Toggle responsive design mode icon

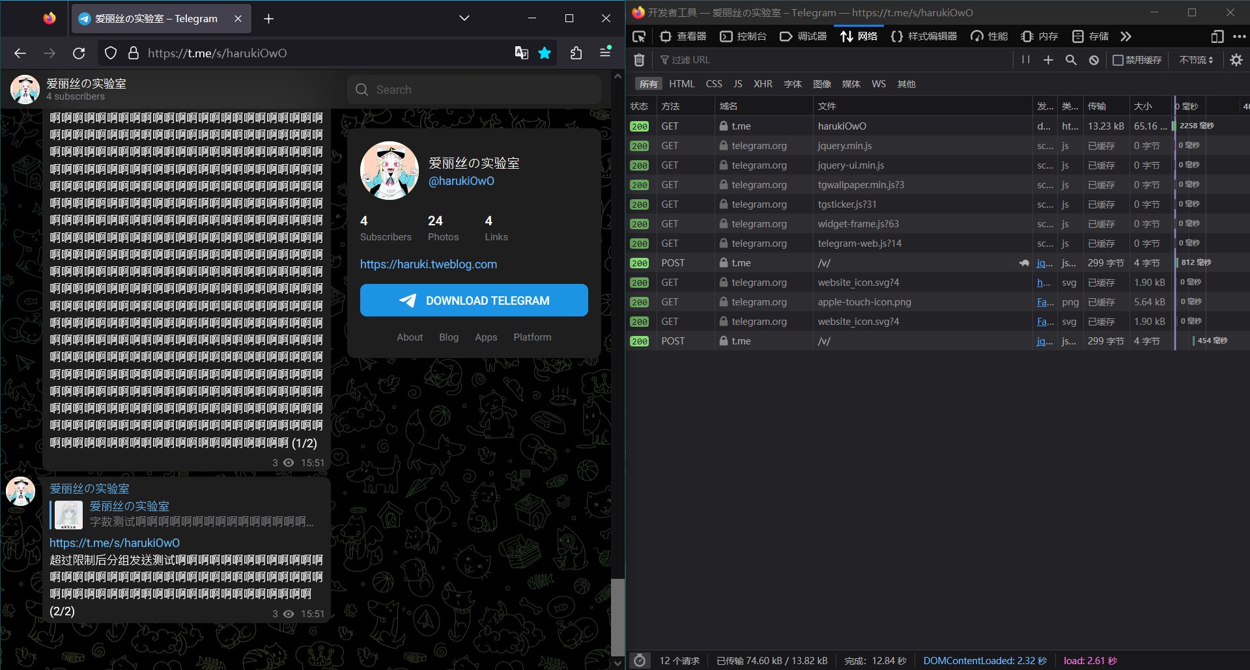1217,36
